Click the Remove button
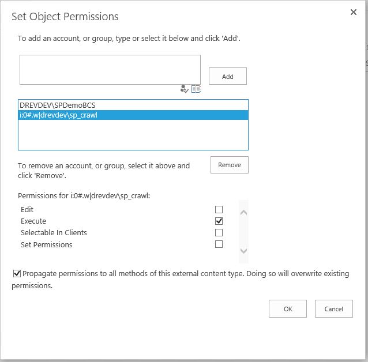 tap(230, 165)
